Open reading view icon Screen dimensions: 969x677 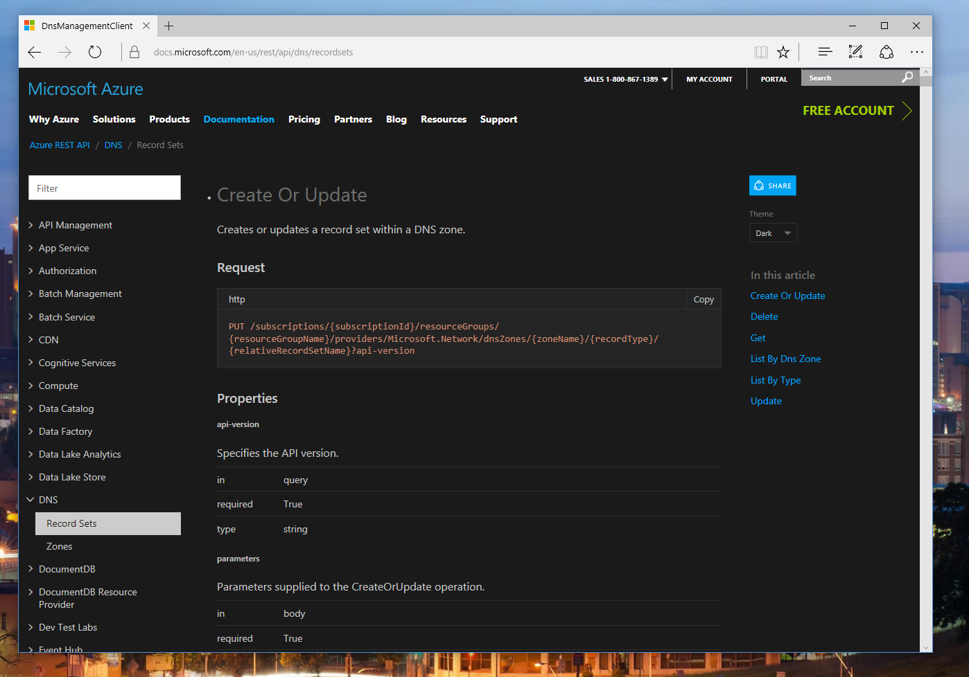point(761,52)
